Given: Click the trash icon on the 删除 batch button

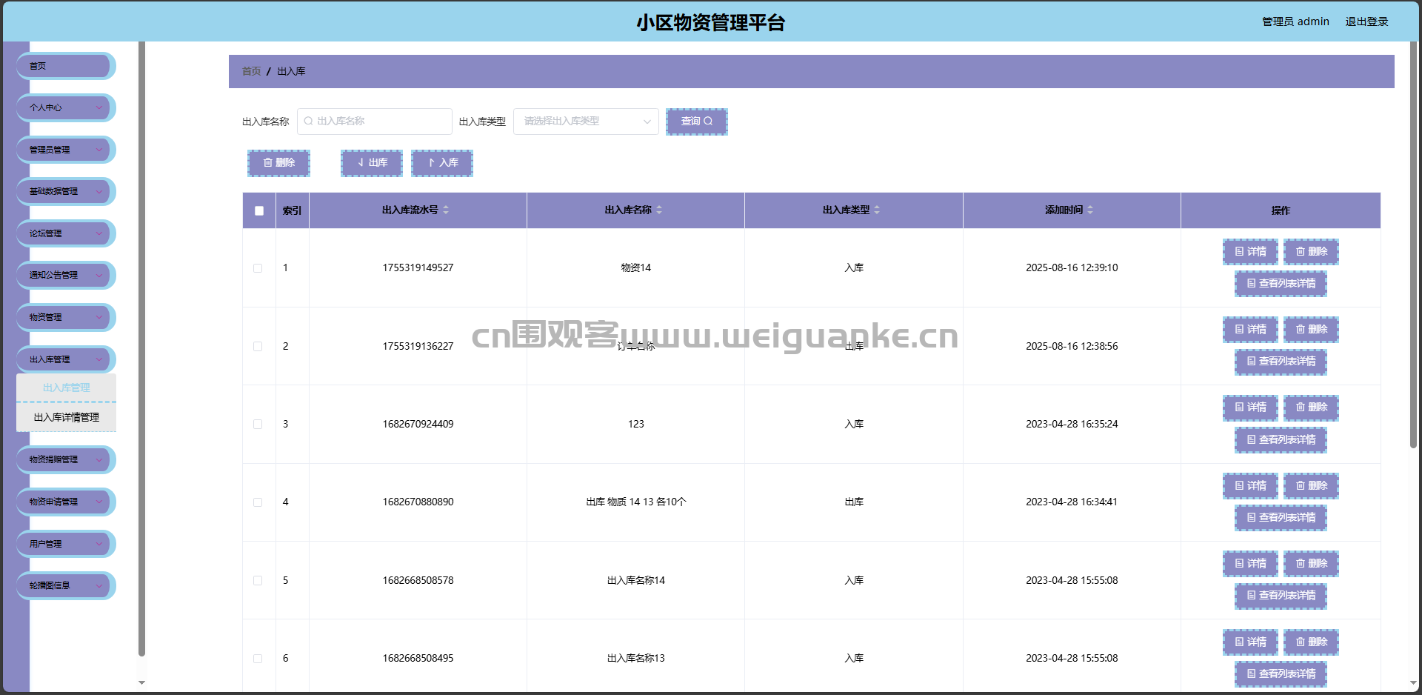Looking at the screenshot, I should coord(268,162).
